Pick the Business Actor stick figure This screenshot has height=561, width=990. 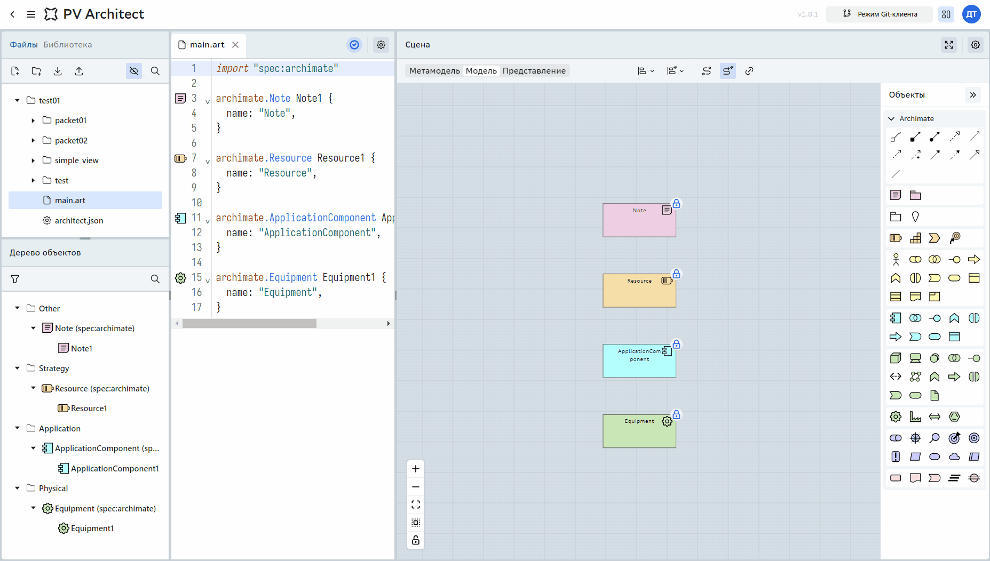[x=896, y=259]
